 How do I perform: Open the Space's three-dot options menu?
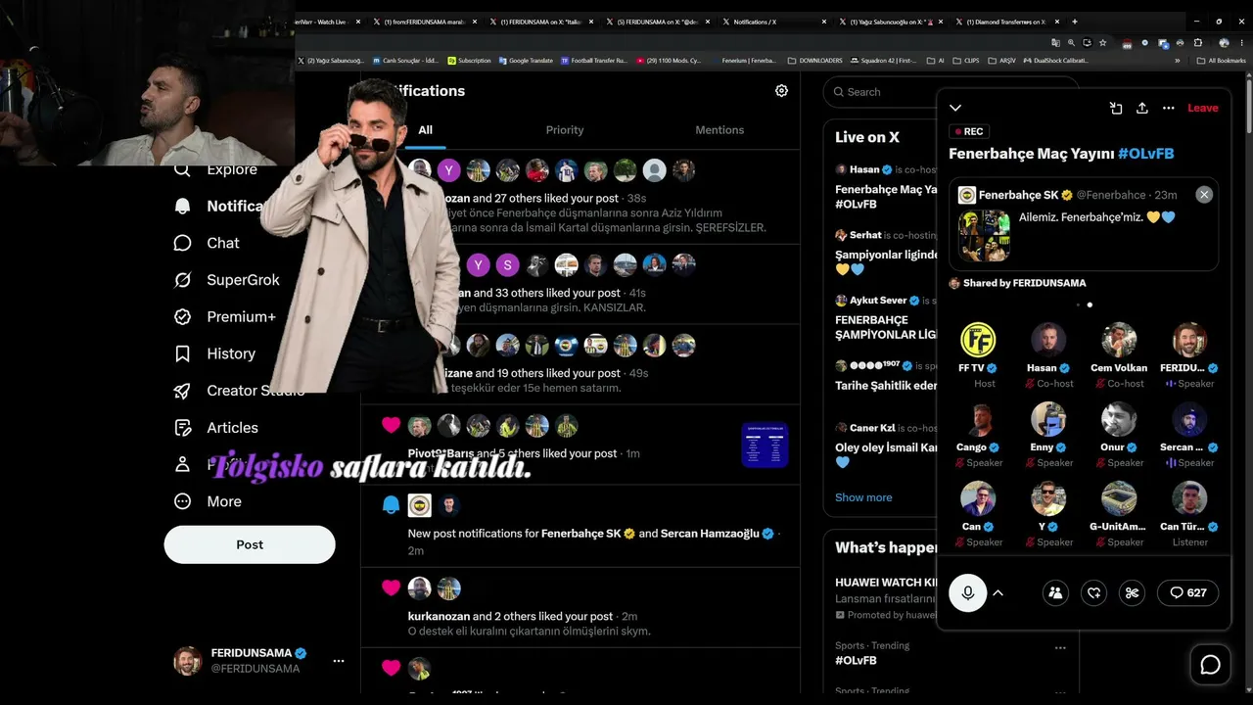tap(1168, 108)
